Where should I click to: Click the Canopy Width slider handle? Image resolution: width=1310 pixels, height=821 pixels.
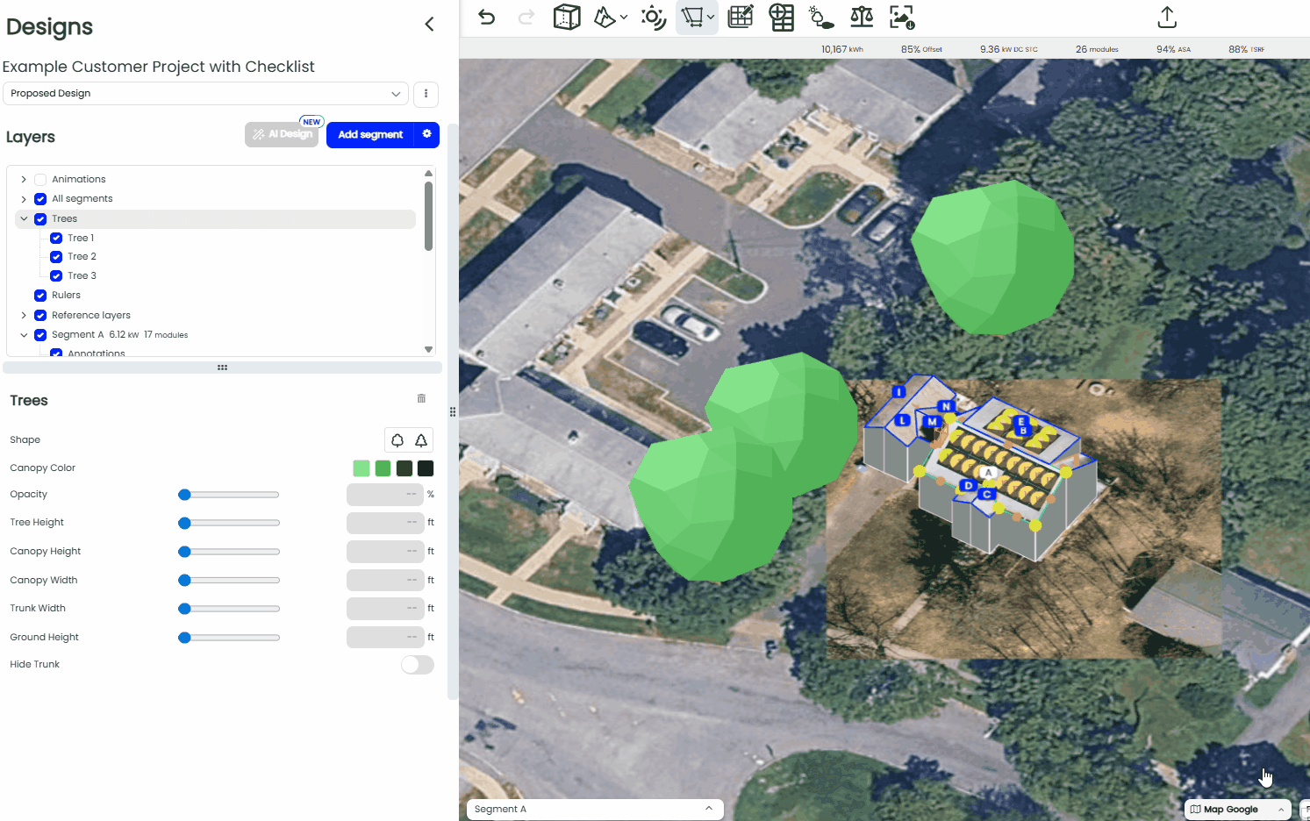point(184,580)
